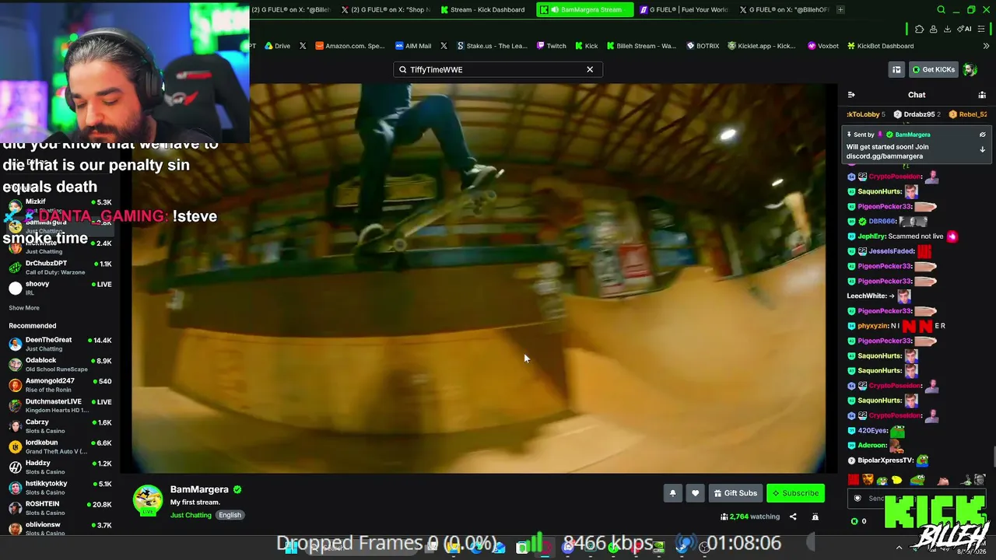Open the browser profile icon in toolbar
The height and width of the screenshot is (560, 996).
(933, 29)
